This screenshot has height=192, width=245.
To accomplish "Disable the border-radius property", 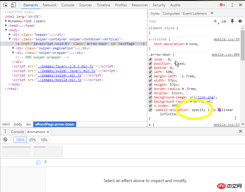I will [x=150, y=89].
